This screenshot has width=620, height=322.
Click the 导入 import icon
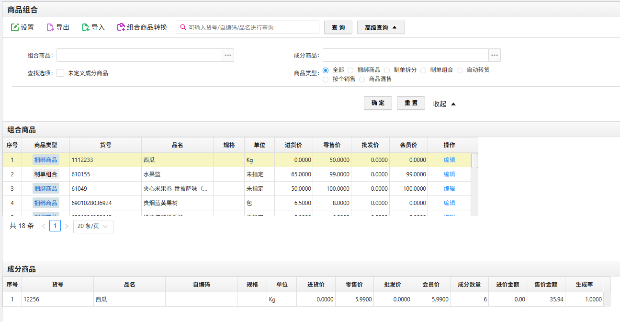coord(86,27)
